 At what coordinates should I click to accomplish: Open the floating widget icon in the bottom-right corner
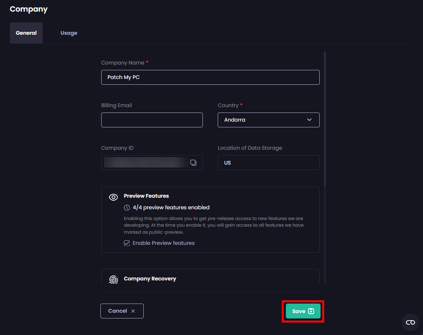[410, 323]
